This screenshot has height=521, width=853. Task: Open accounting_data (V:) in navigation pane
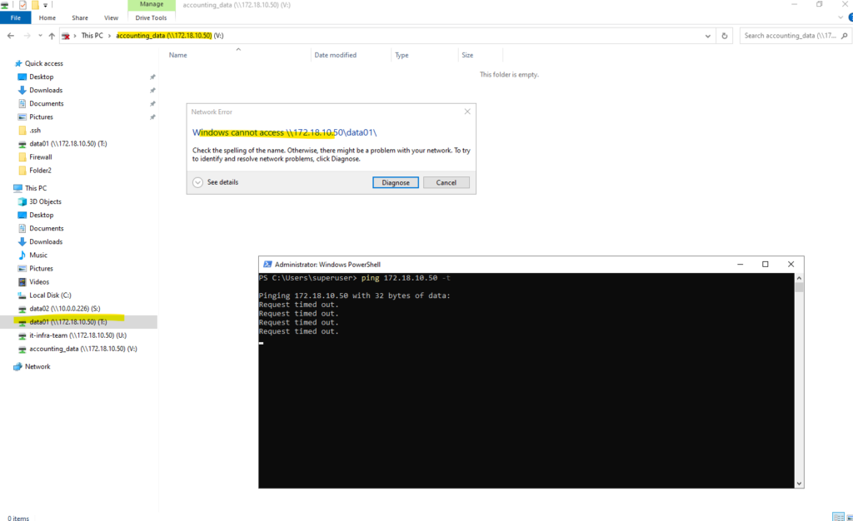(x=83, y=349)
